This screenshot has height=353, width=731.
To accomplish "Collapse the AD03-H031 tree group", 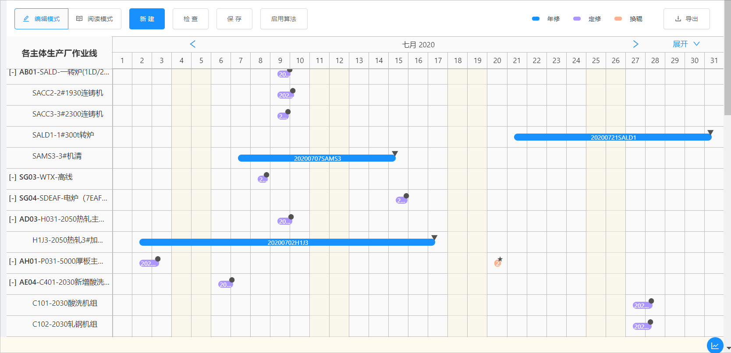I will click(13, 219).
